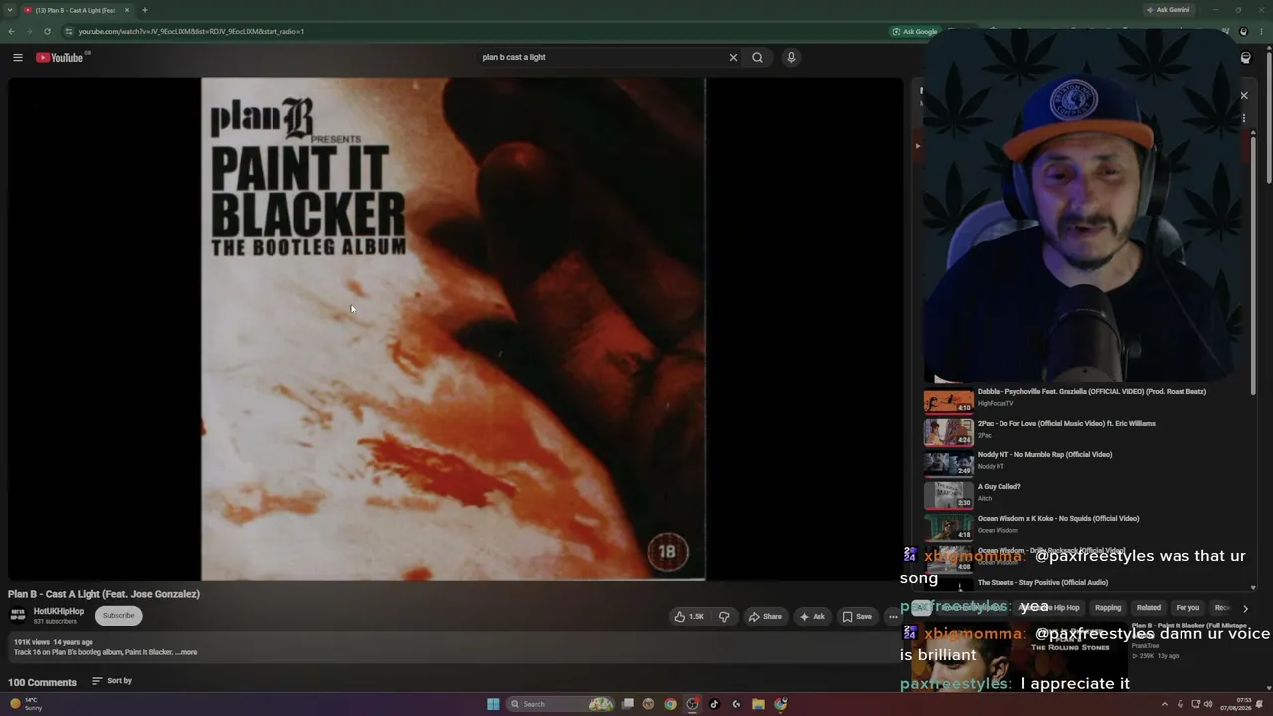Screen dimensions: 1273x716
Task: Go back in the browser
Action: (12, 31)
